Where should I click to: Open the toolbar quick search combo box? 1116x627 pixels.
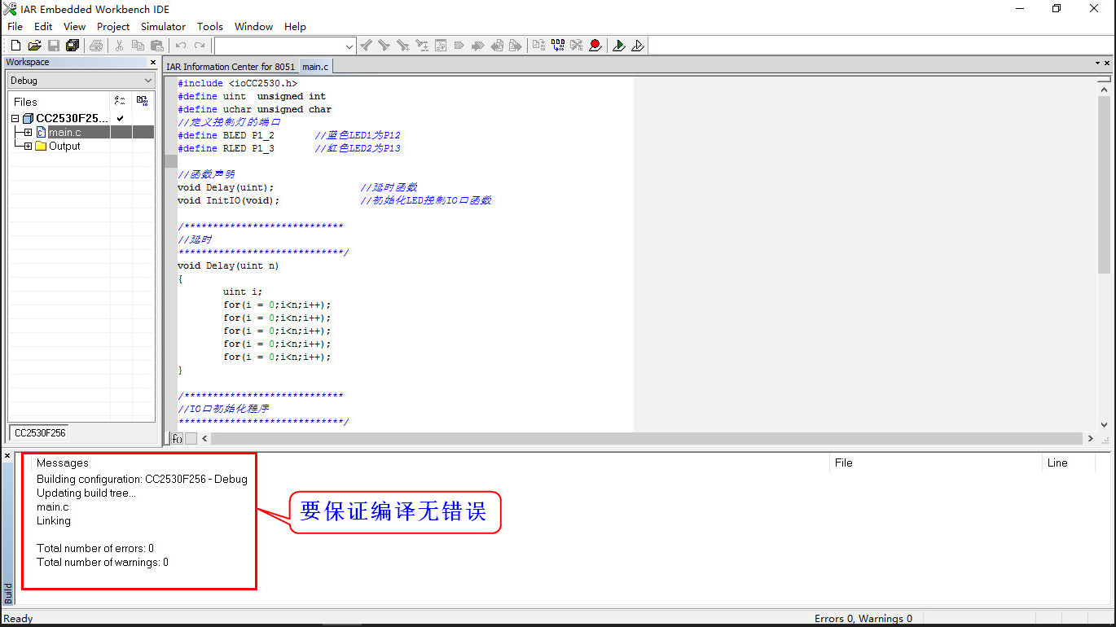tap(285, 46)
